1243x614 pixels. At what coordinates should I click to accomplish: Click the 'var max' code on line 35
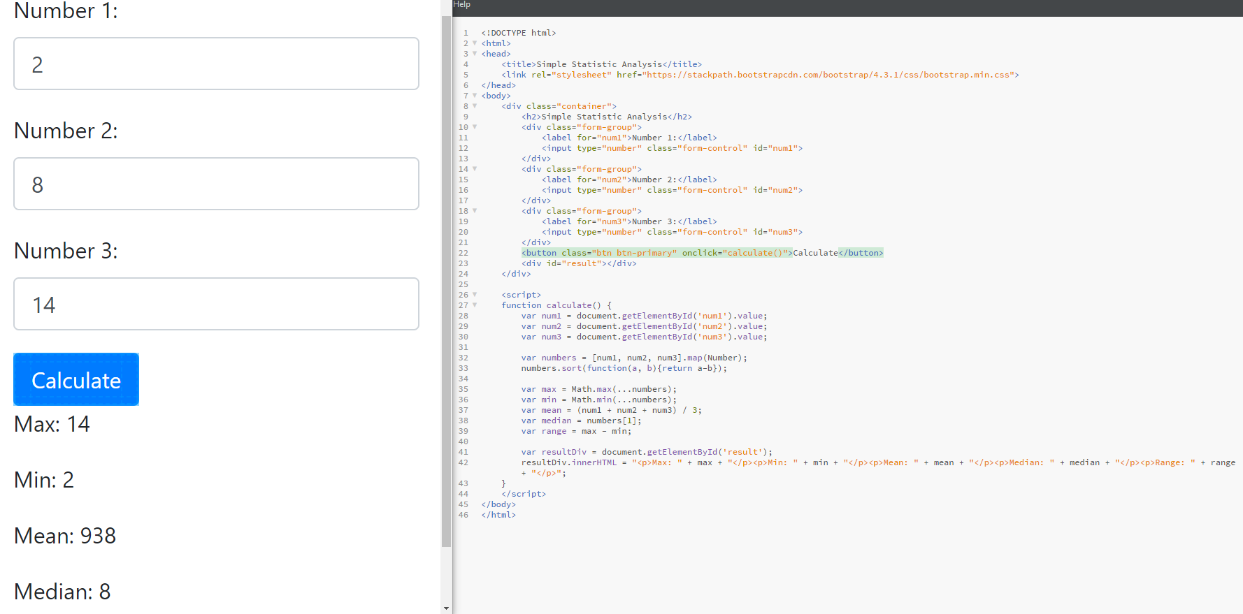click(x=598, y=389)
